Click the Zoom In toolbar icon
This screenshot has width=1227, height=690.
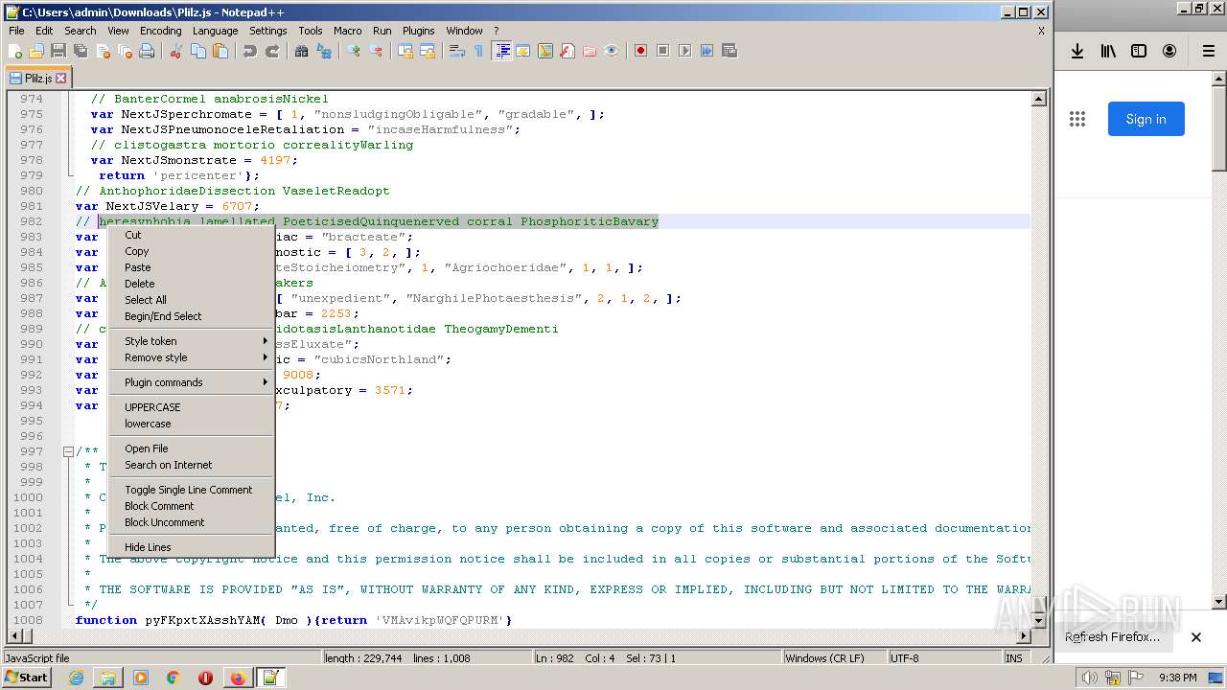pos(354,51)
